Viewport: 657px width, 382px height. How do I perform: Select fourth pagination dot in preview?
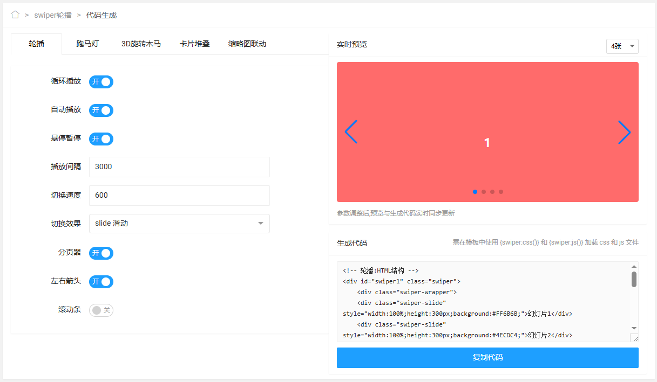pyautogui.click(x=501, y=192)
